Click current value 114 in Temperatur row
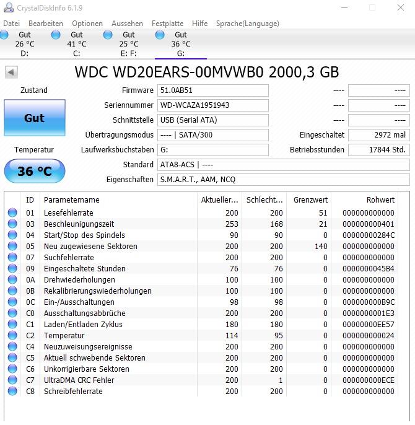 click(232, 336)
